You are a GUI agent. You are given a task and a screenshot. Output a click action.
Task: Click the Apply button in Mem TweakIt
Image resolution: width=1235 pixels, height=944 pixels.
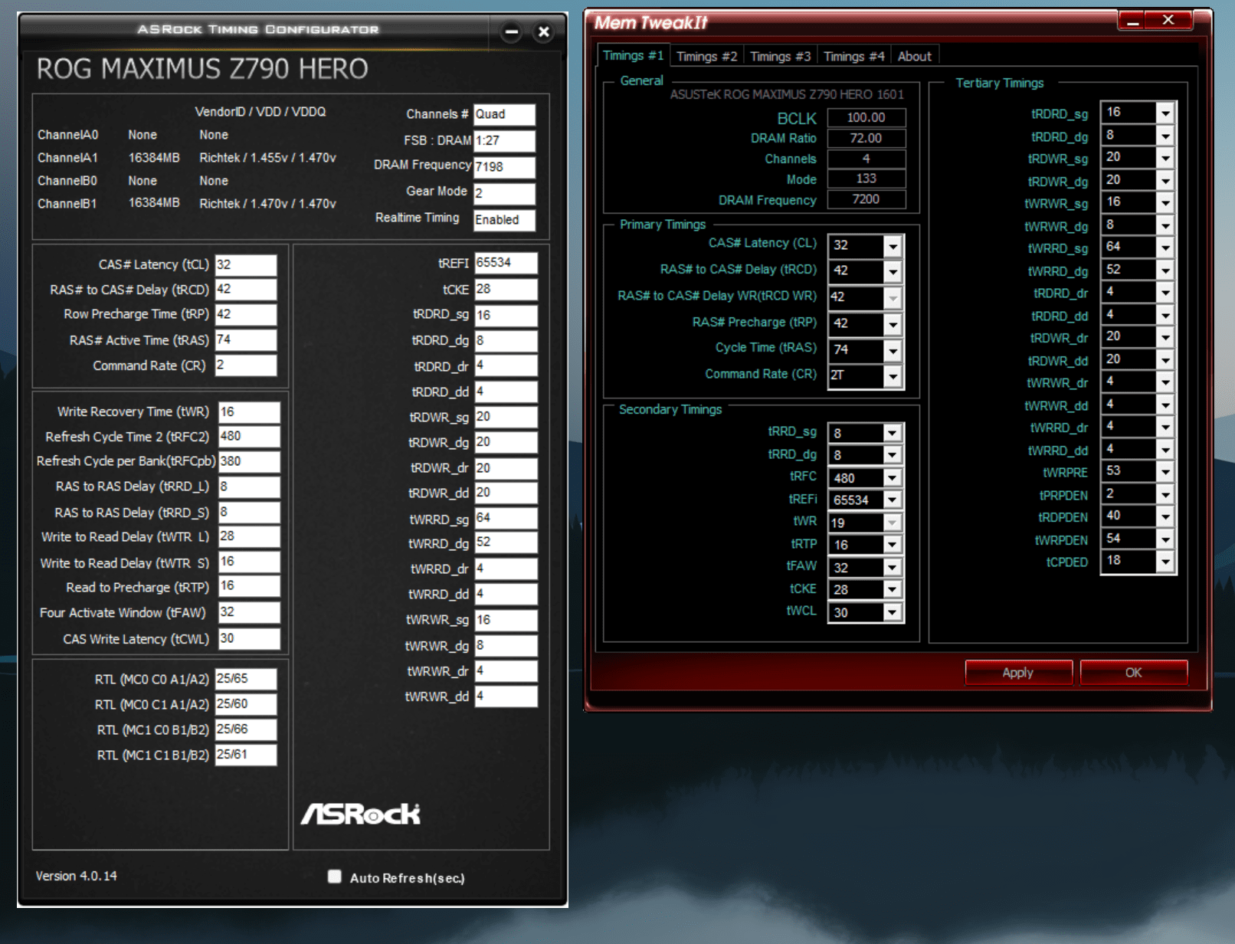1018,673
